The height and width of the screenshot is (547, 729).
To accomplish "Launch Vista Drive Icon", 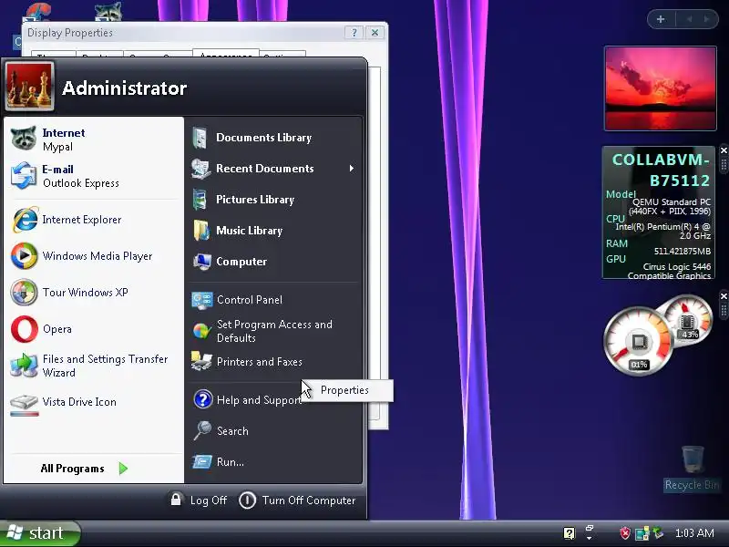I will coord(93,402).
